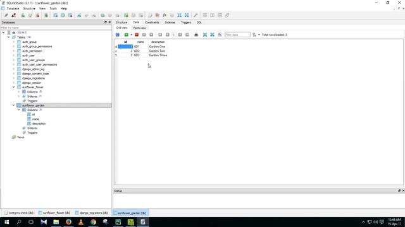The width and height of the screenshot is (405, 227).
Task: Expand the auth_user table node
Action: (13, 55)
